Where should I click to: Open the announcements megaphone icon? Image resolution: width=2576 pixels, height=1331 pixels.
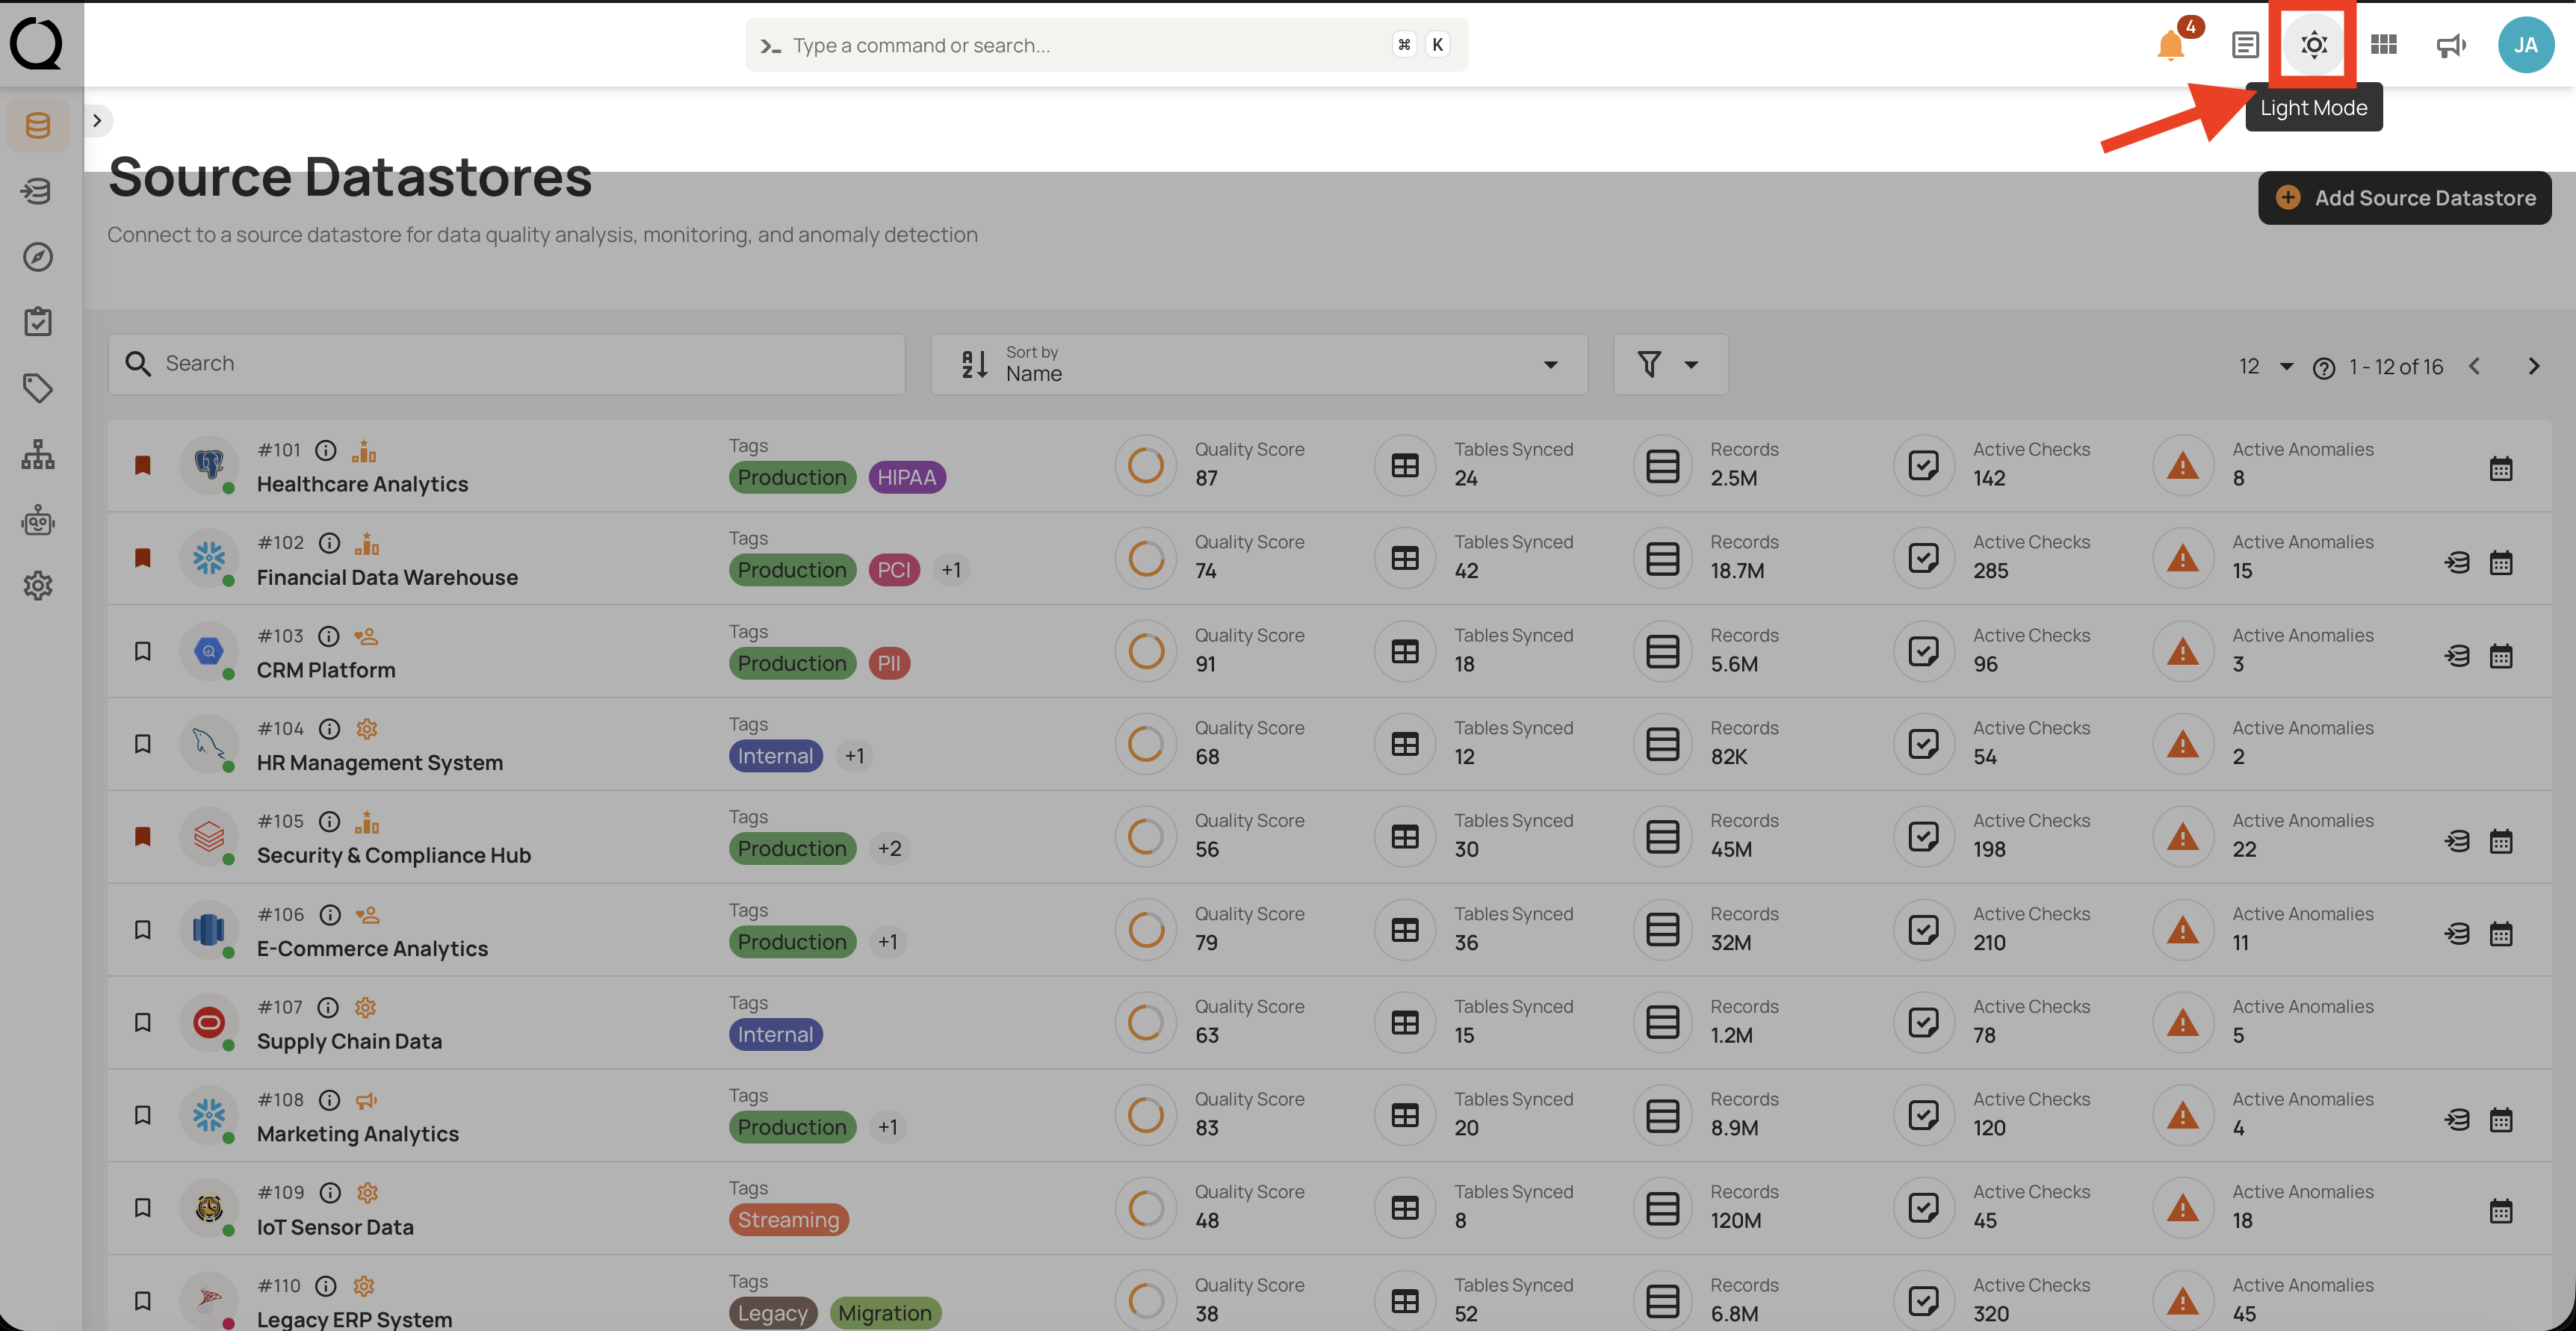pos(2451,45)
